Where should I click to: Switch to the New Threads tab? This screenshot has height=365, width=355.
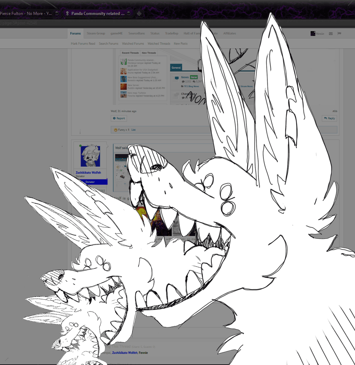[x=149, y=52]
